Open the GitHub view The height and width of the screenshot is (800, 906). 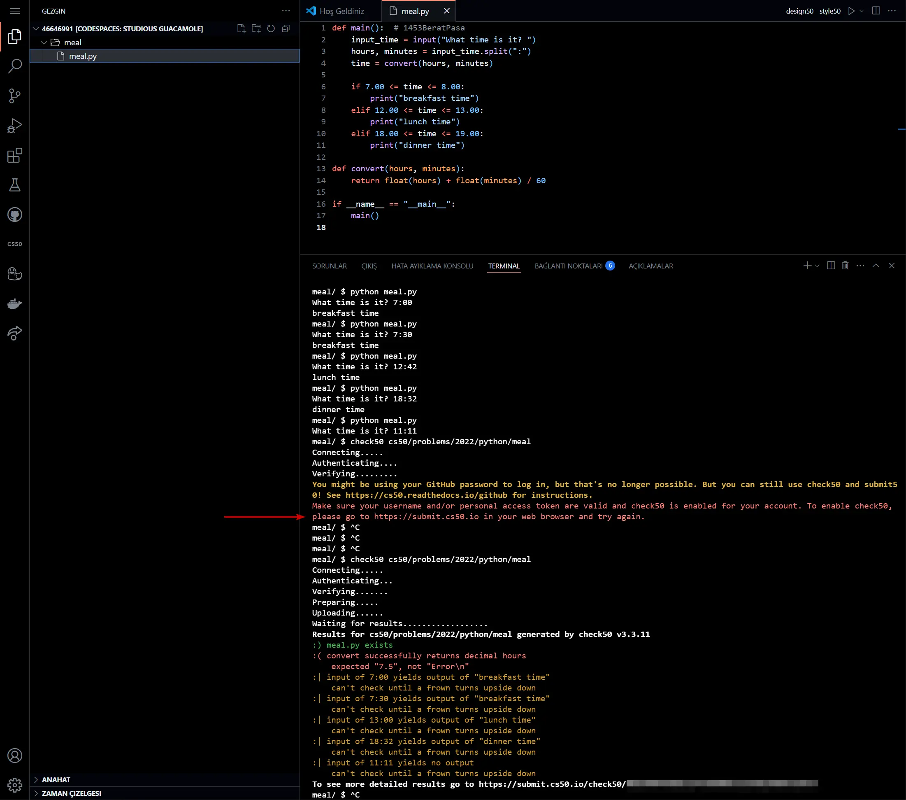pos(15,215)
